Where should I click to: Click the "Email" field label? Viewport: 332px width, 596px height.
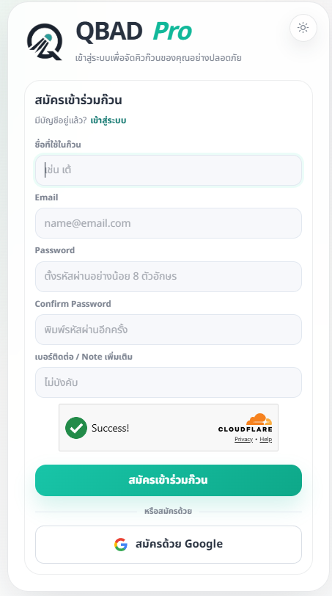[46, 197]
